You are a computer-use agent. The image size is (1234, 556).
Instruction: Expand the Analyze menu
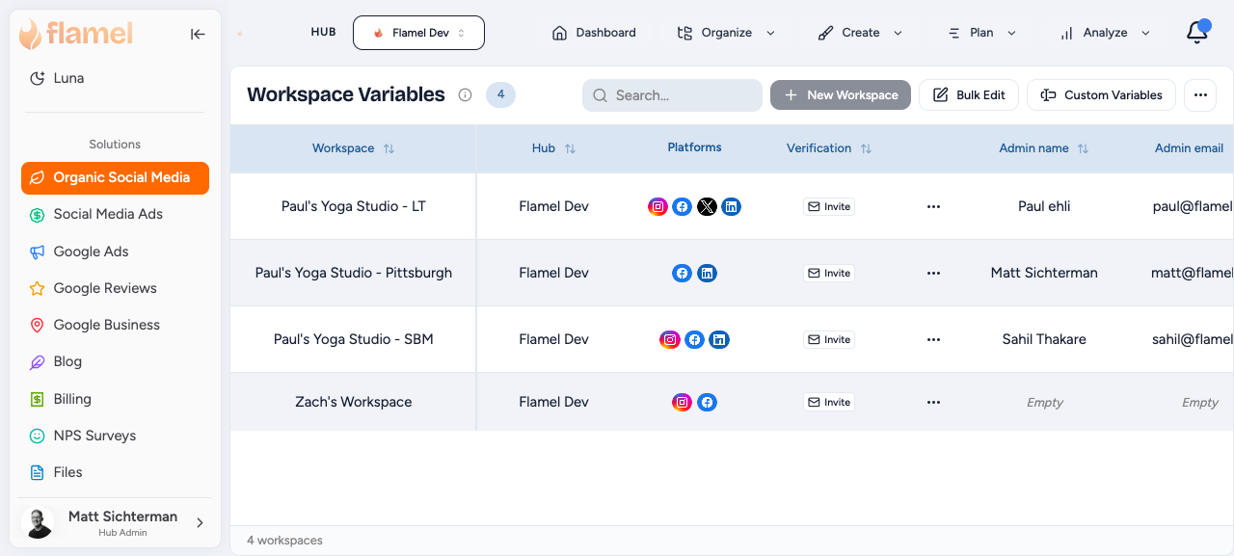click(x=1105, y=33)
